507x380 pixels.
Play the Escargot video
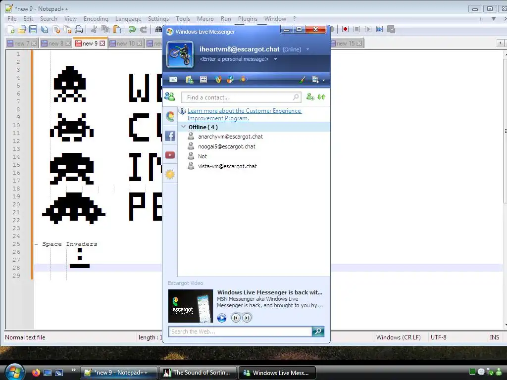[x=222, y=318]
